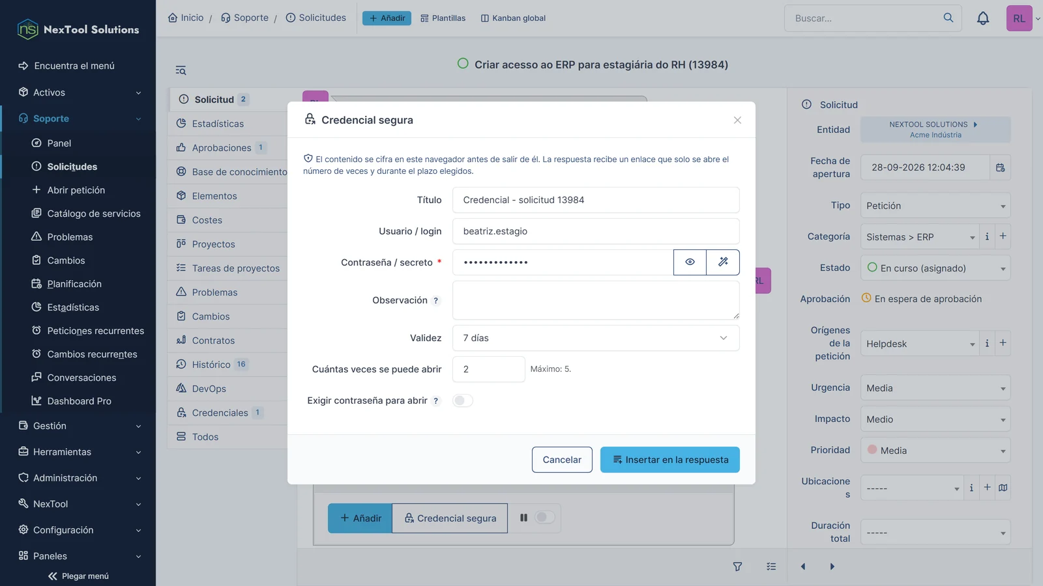The height and width of the screenshot is (586, 1043).
Task: Open the Validez 7 días dropdown
Action: [x=596, y=338]
